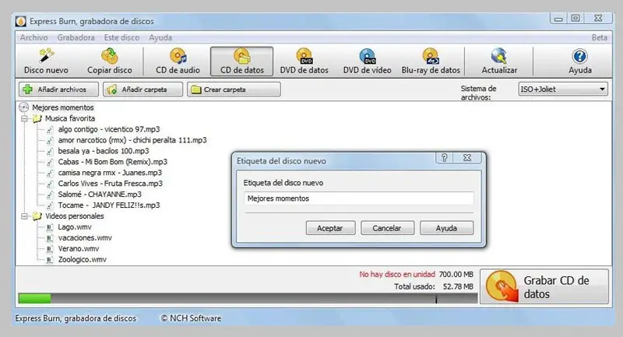623x337 pixels.
Task: Click video icon beside Zoologico.wmv
Action: [x=49, y=260]
